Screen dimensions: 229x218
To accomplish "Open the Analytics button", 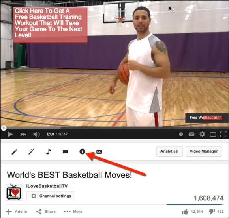I will [169, 151].
